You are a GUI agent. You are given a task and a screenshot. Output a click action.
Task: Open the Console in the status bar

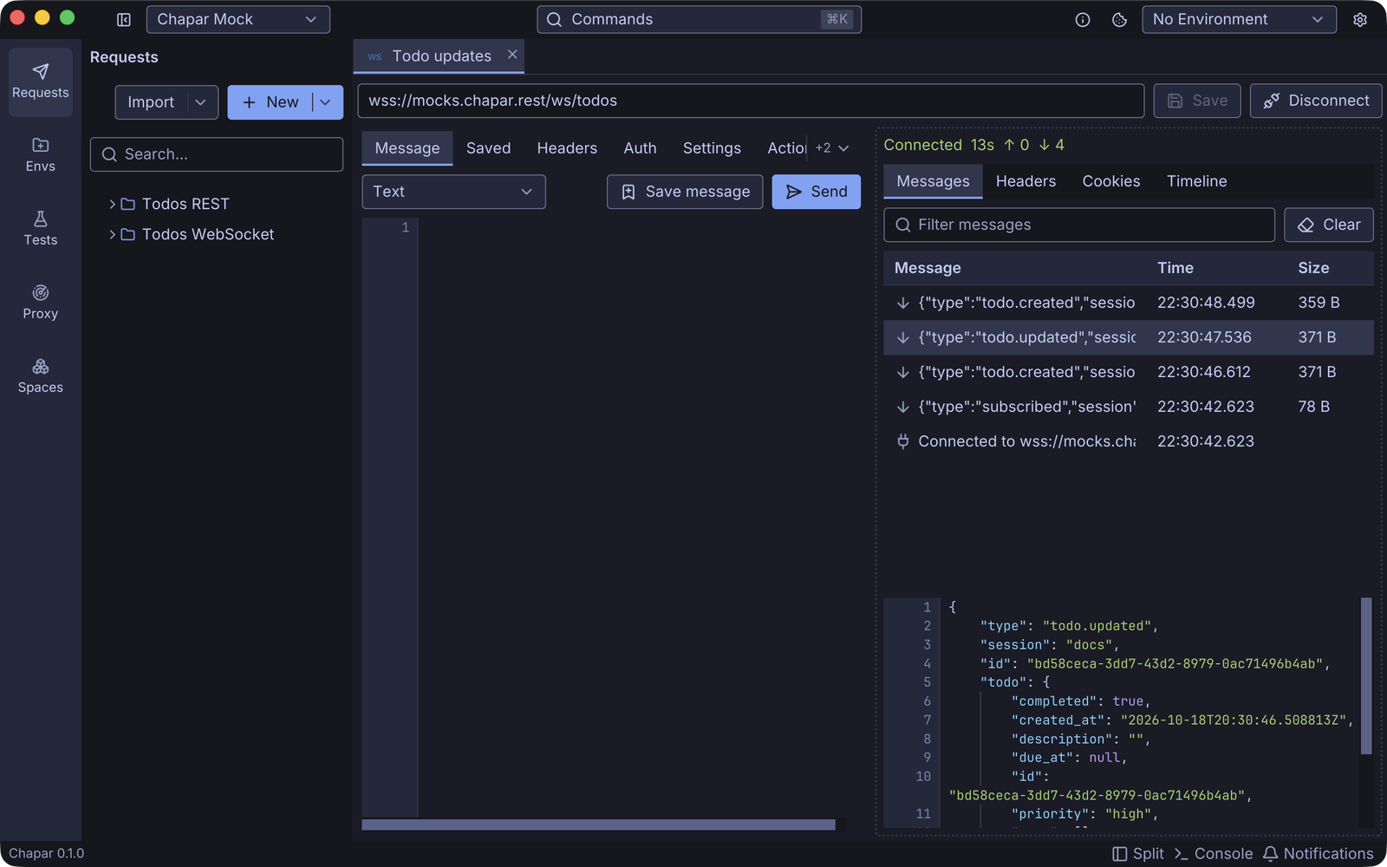[x=1214, y=854]
